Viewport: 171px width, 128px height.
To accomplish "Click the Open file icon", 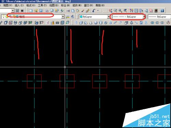I will [36, 11].
